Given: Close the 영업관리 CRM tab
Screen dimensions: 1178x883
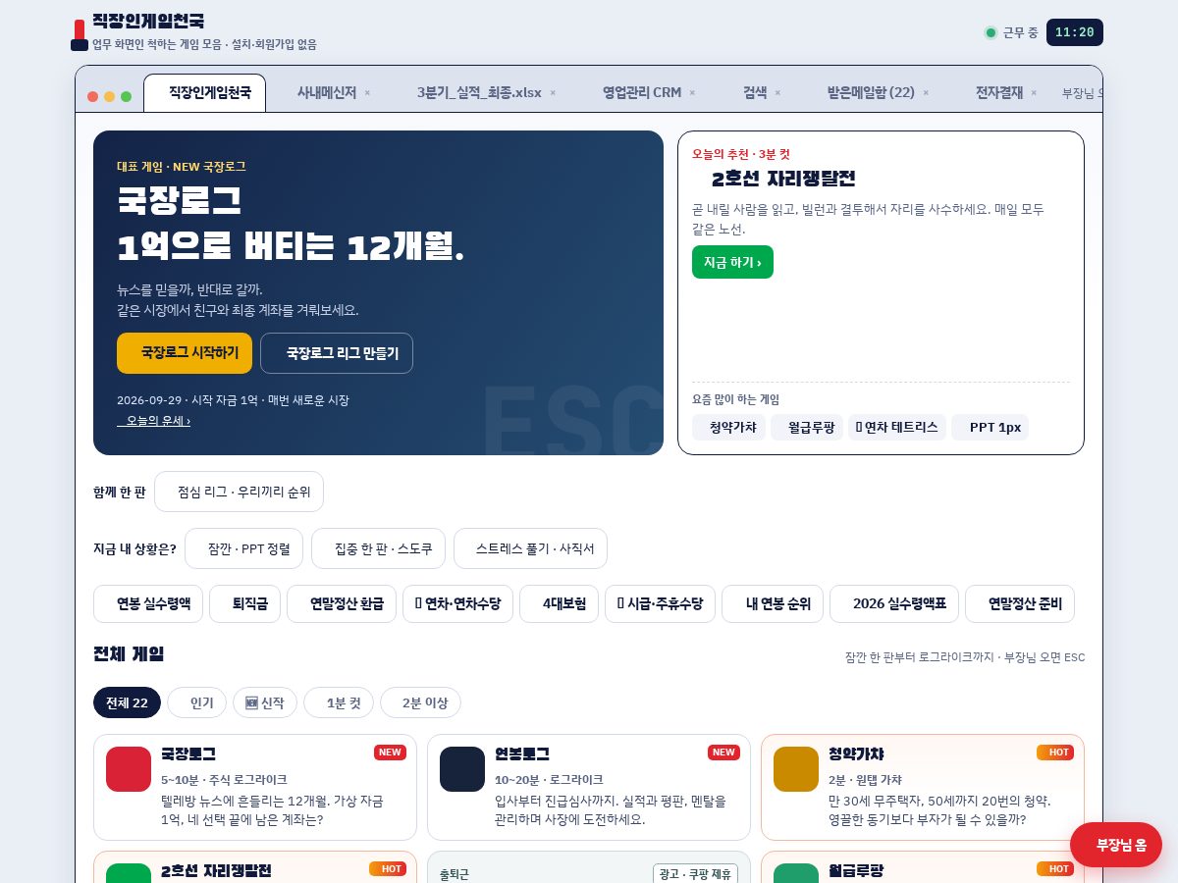Looking at the screenshot, I should click(x=692, y=93).
